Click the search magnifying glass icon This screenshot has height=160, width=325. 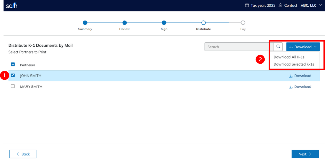tap(278, 47)
